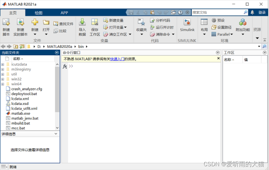The image size is (269, 170).
Task: Click the Open (打开) folder icon
Action: (x=46, y=22)
